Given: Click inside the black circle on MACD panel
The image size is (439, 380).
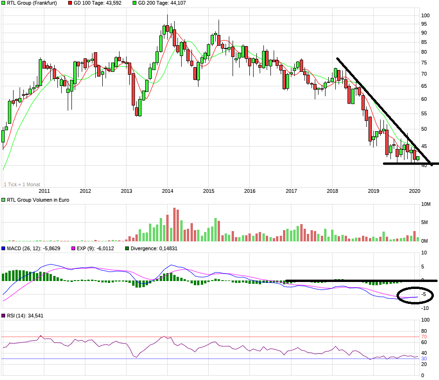Looking at the screenshot, I should tap(415, 296).
